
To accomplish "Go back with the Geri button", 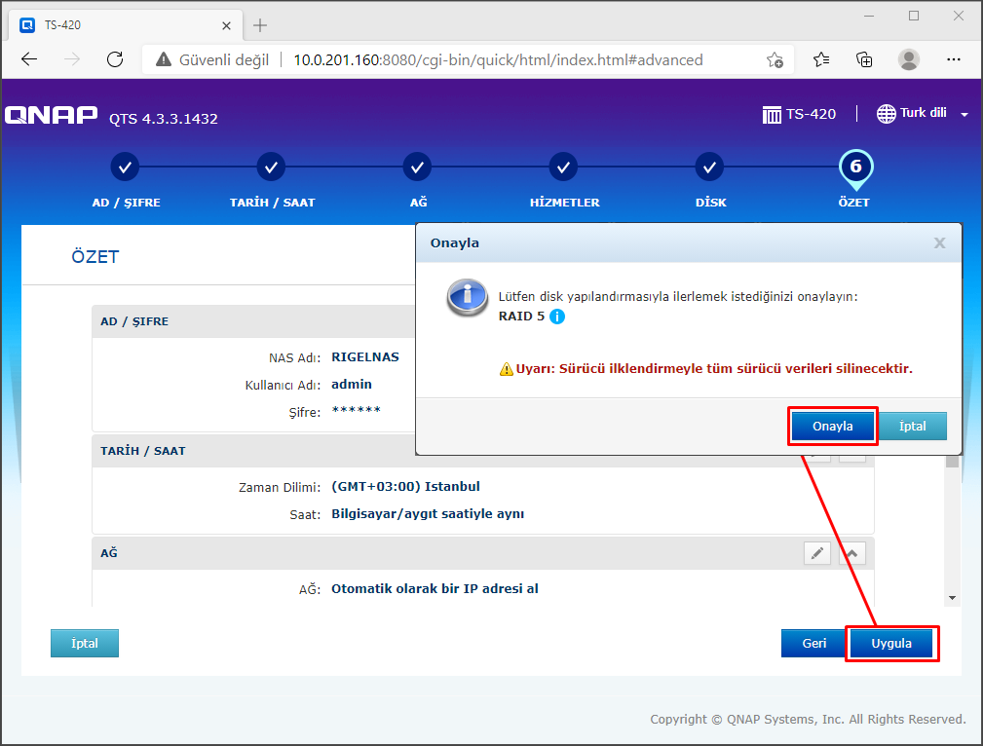I will coord(813,643).
